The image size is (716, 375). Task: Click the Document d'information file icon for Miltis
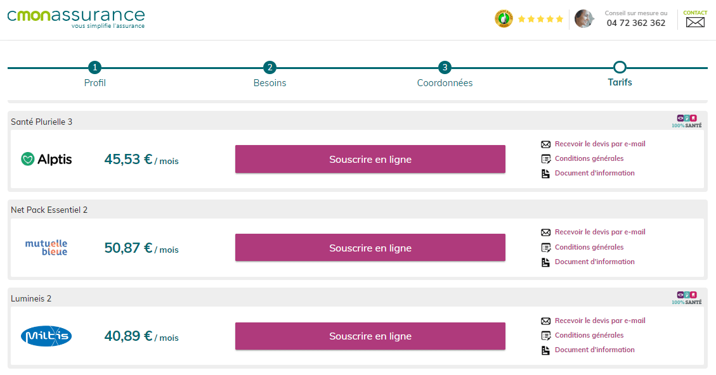coord(545,350)
